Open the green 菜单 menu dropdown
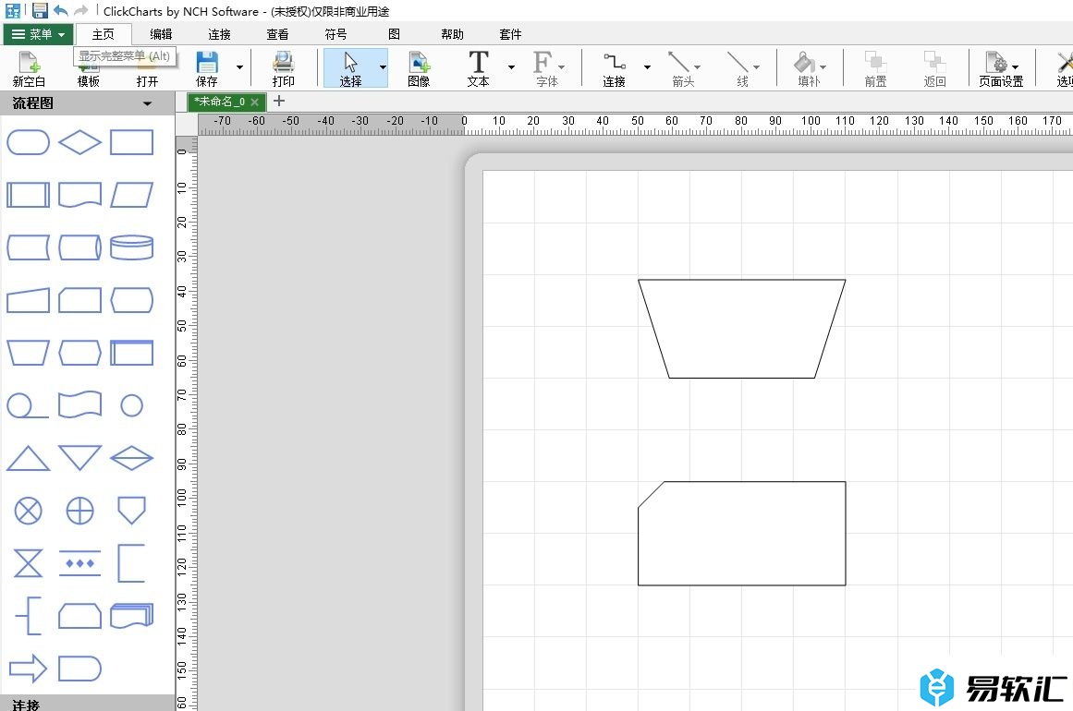Image resolution: width=1073 pixels, height=711 pixels. click(38, 34)
